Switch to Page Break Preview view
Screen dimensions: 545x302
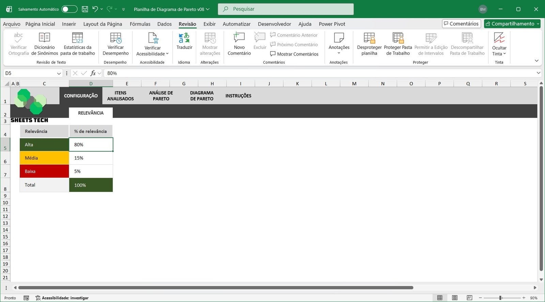[x=469, y=298]
